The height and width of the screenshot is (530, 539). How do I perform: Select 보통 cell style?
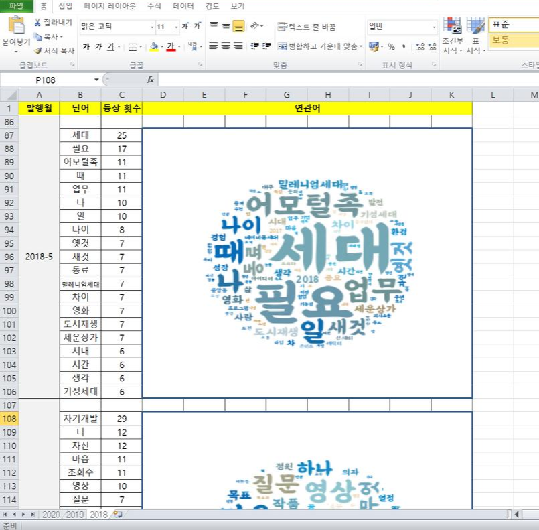pyautogui.click(x=514, y=40)
